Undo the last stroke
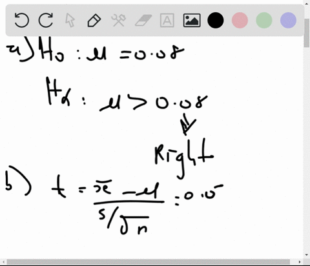The height and width of the screenshot is (266, 310). coord(22,20)
